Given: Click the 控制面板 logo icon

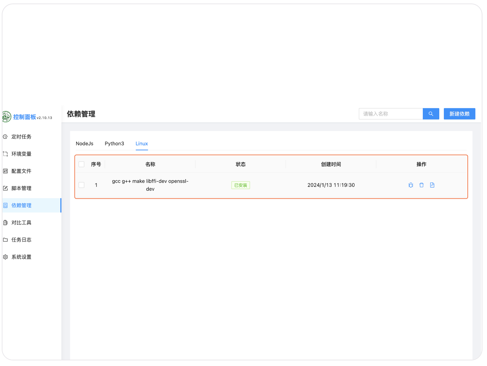Looking at the screenshot, I should coord(6,117).
